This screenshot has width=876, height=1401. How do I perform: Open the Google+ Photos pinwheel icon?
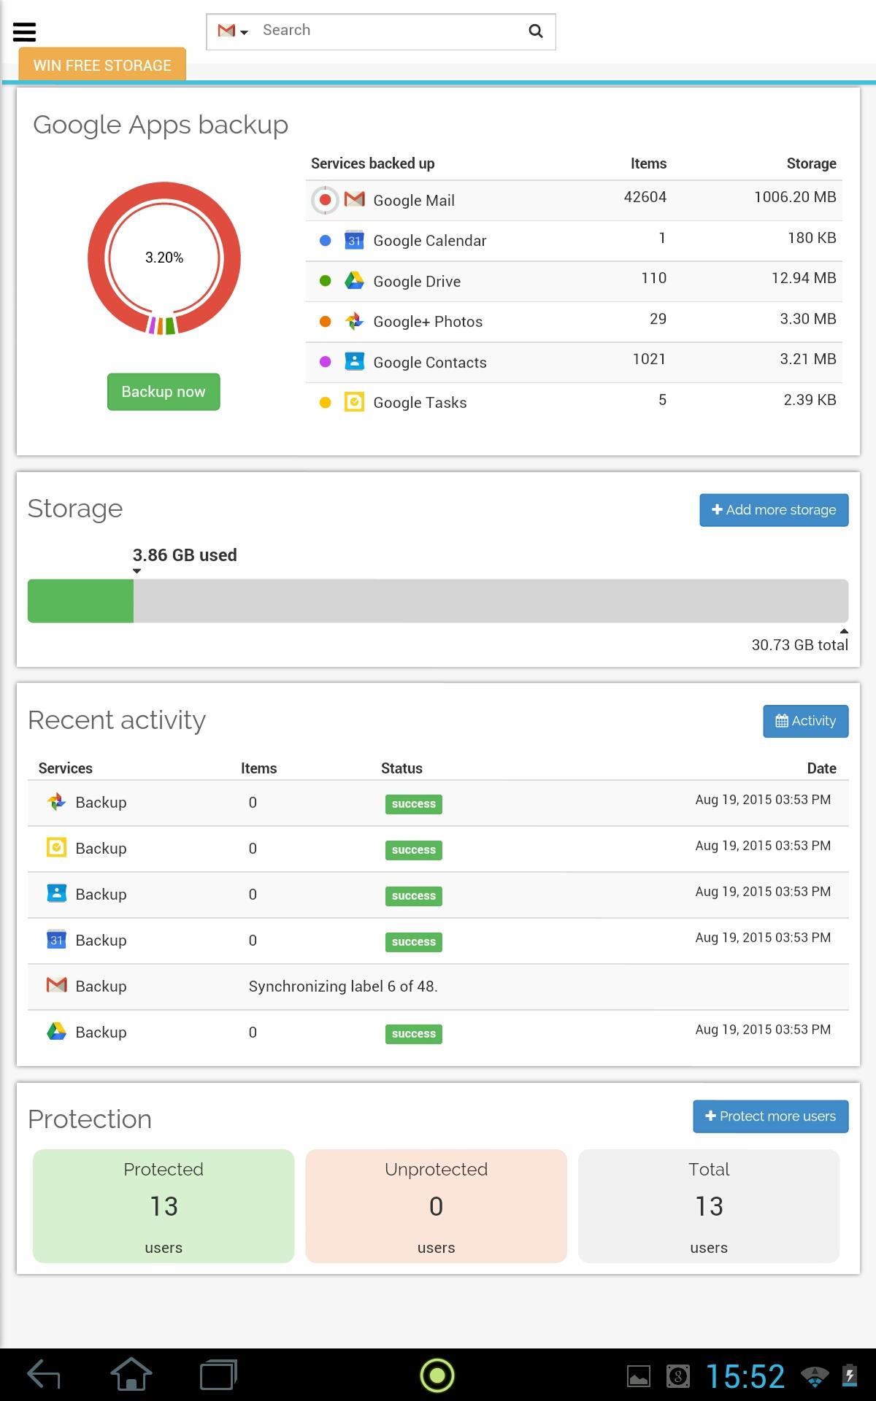click(354, 321)
